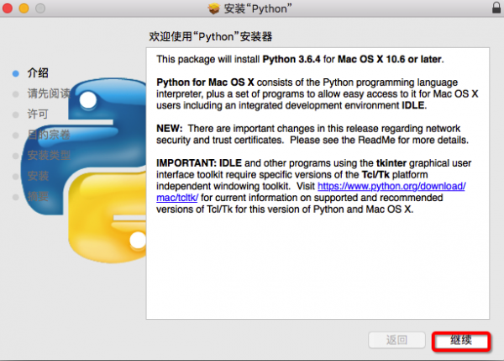Click the disabled 返回 (Back) button

click(396, 340)
